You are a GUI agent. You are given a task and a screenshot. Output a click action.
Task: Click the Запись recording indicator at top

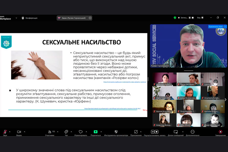coord(183,18)
